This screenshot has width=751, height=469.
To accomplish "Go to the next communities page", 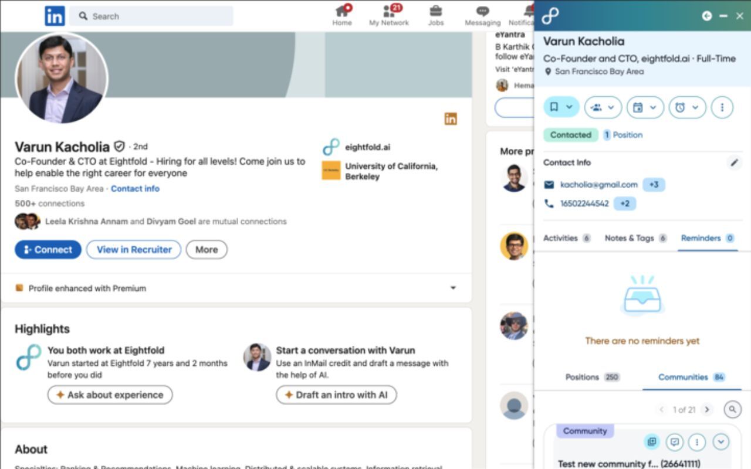I will 706,409.
